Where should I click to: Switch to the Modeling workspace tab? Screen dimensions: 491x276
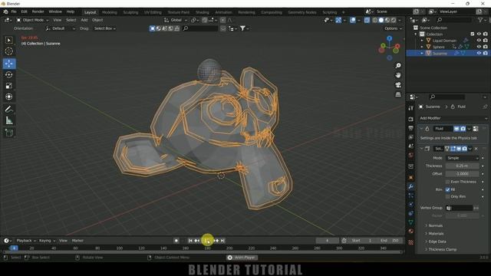[x=109, y=12]
